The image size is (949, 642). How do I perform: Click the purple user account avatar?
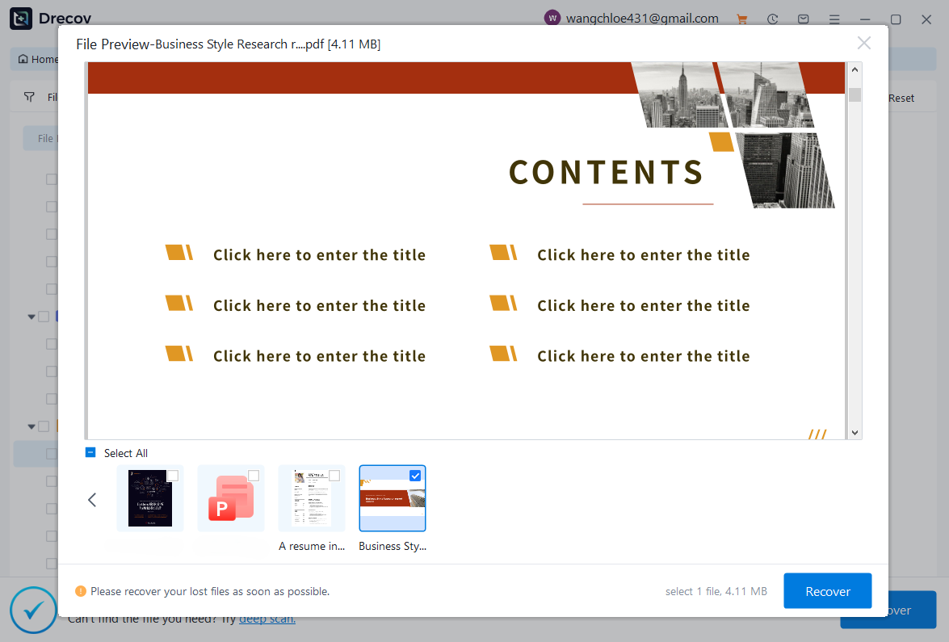click(x=552, y=19)
